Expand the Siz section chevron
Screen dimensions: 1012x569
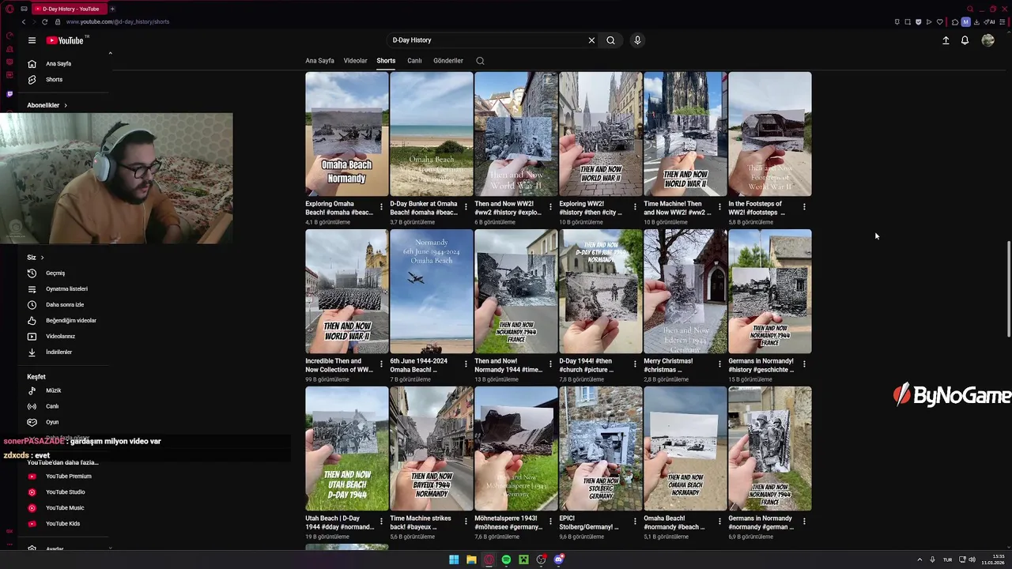pyautogui.click(x=42, y=258)
